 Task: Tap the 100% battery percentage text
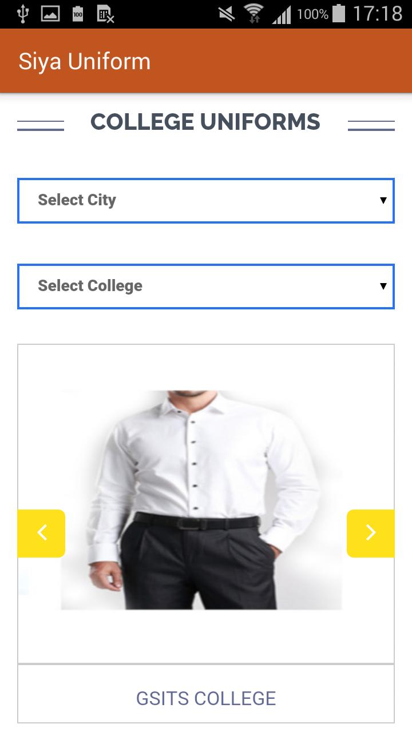pos(312,14)
